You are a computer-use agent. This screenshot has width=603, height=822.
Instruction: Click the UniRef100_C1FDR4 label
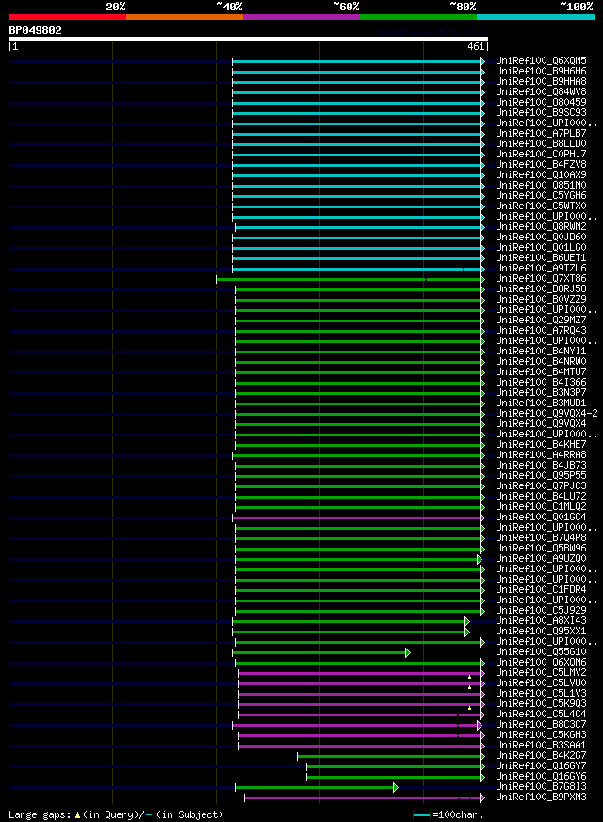click(541, 590)
